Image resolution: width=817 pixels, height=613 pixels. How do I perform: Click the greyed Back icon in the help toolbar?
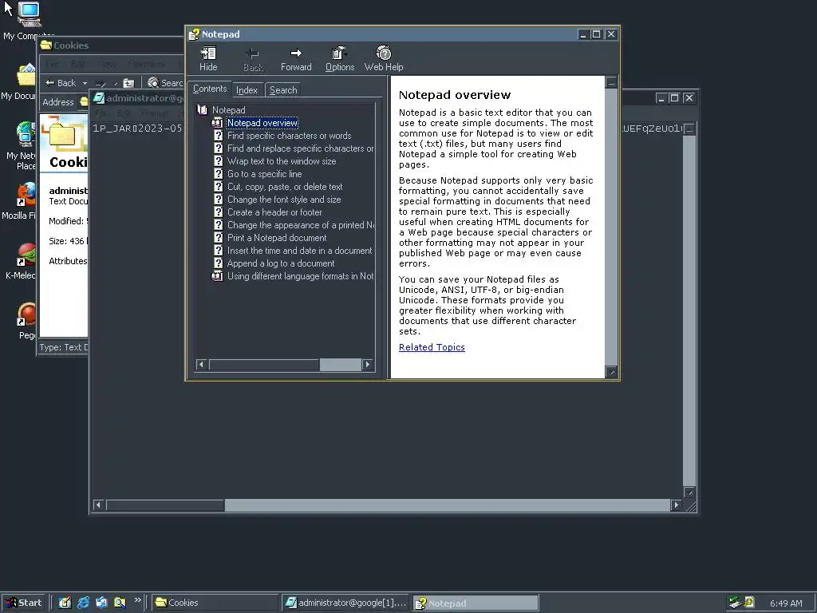point(253,58)
